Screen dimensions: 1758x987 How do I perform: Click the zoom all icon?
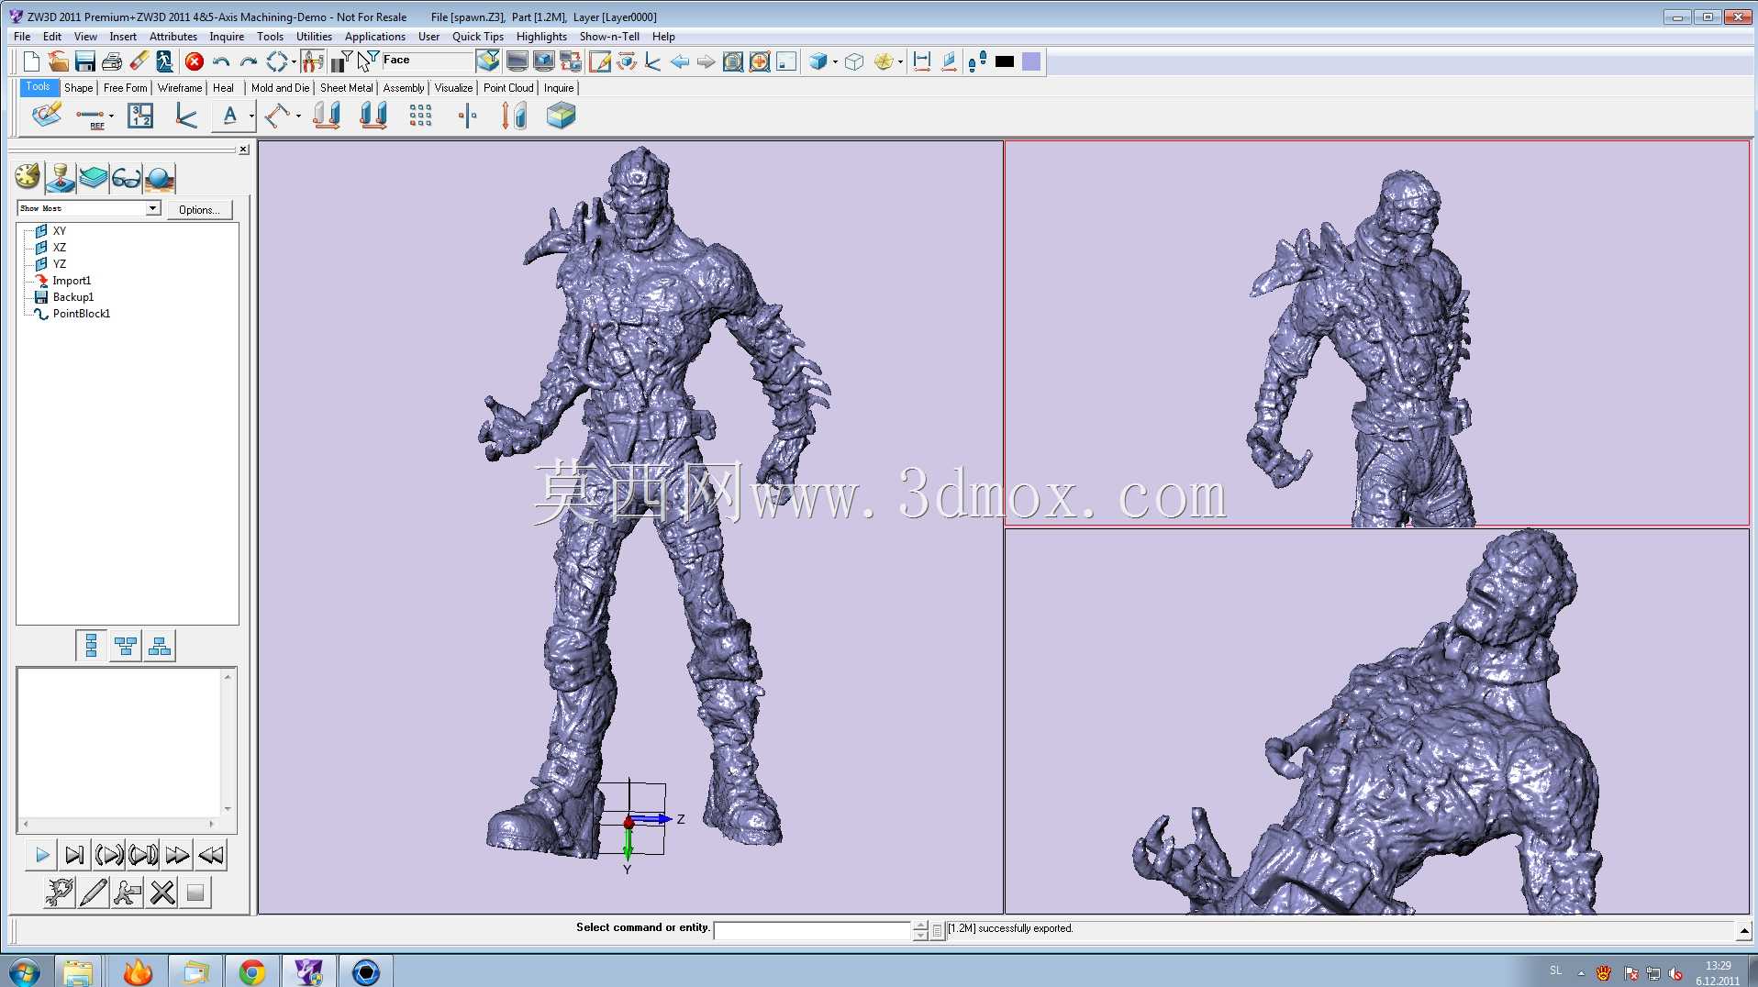coord(733,61)
